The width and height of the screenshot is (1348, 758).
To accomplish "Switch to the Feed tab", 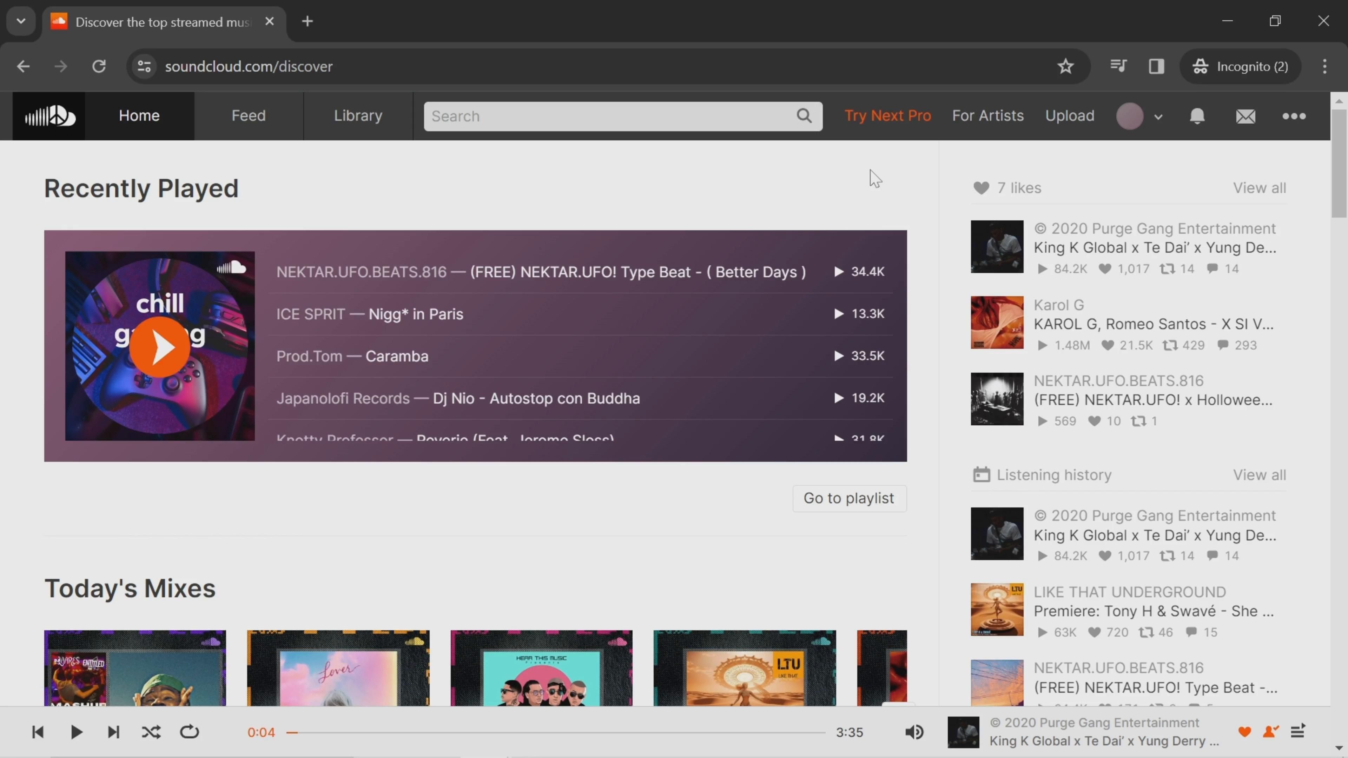I will pos(249,115).
